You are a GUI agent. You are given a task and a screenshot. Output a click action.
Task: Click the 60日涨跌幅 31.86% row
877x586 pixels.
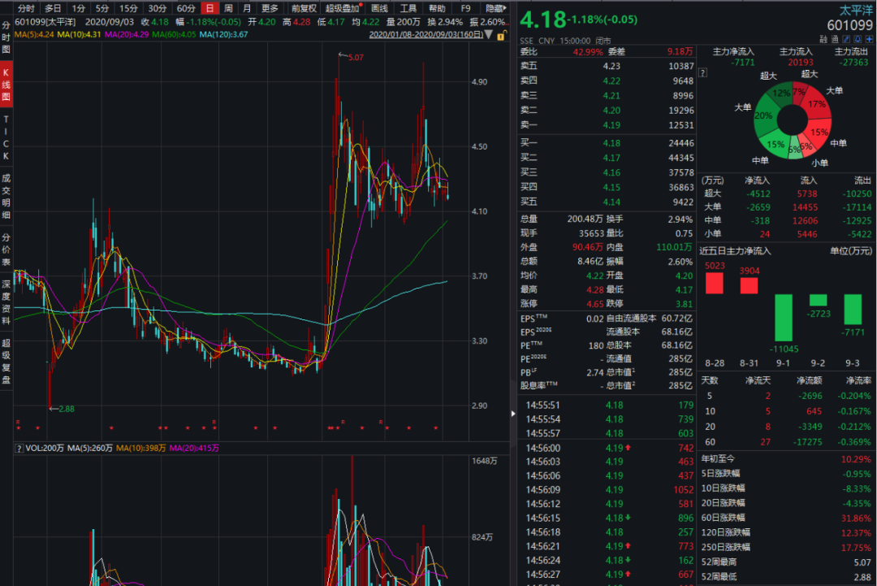(x=786, y=518)
